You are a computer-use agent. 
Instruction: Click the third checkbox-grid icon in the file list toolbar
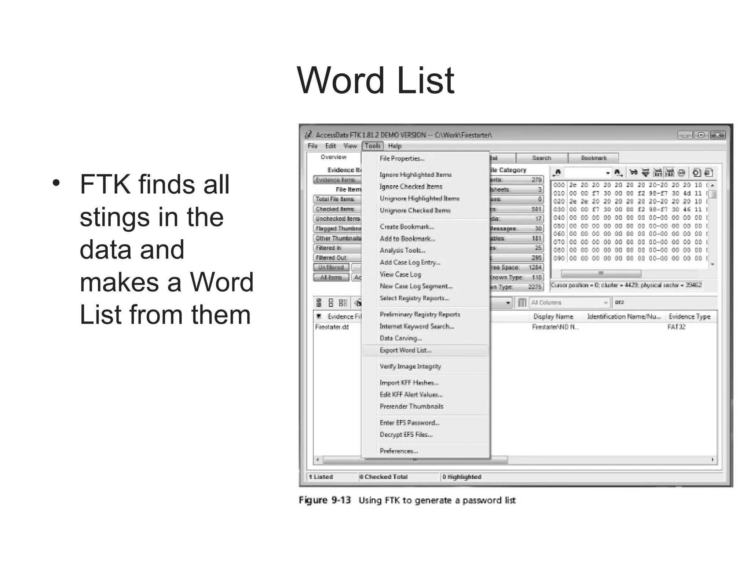343,303
